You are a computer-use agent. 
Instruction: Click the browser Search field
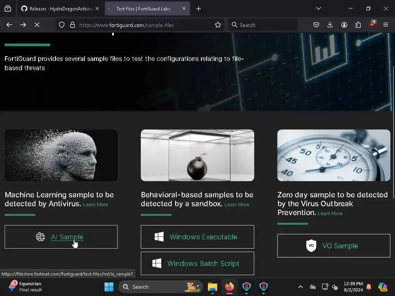(x=263, y=25)
